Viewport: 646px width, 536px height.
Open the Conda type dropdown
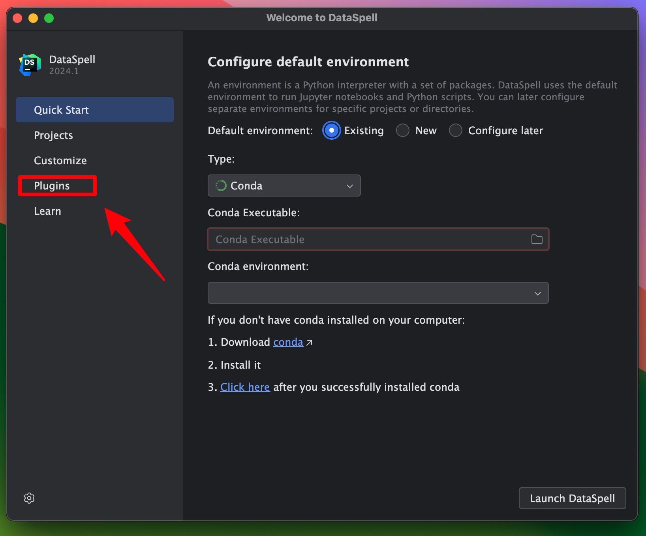coord(284,186)
